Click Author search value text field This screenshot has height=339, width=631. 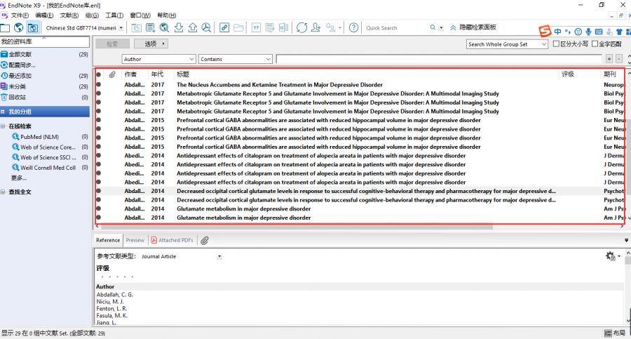tap(439, 59)
